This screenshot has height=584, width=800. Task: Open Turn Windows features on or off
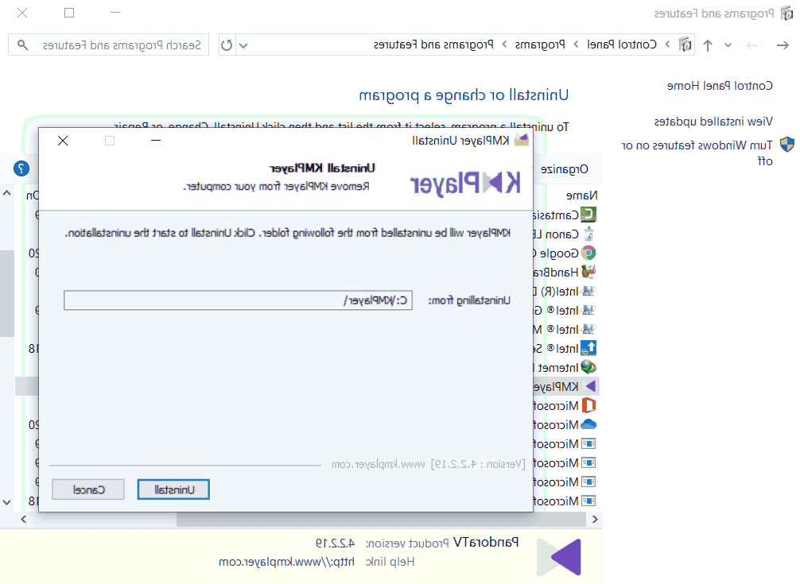pos(697,153)
